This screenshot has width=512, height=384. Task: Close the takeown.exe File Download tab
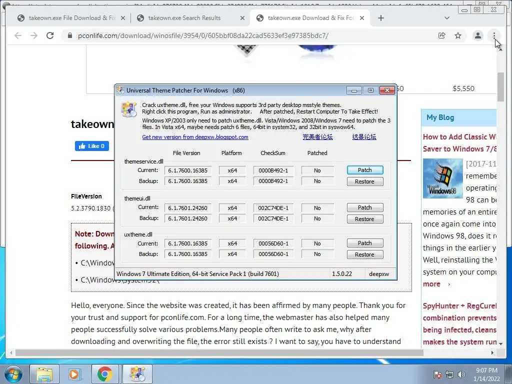point(123,18)
